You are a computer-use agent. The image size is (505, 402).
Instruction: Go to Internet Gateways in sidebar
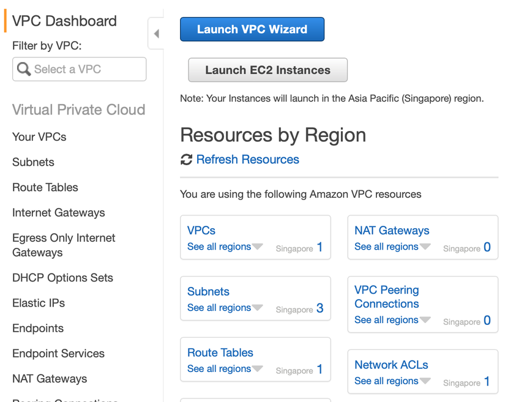(x=58, y=213)
